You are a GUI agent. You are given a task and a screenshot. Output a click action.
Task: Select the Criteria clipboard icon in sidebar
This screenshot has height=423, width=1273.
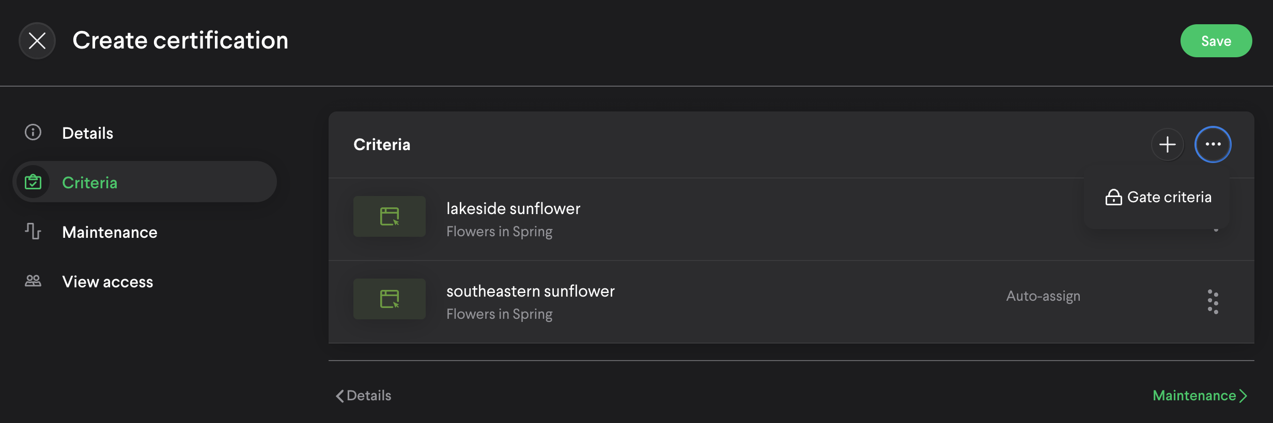click(33, 182)
